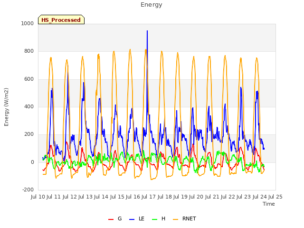Viewport: 304px width, 228px height.
Task: Click the tallest blue LE spike peak
Action: 147,31
